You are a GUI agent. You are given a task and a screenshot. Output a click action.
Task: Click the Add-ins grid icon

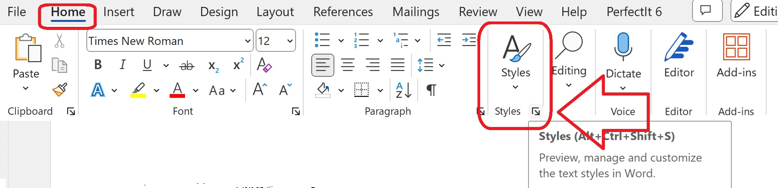coord(736,47)
